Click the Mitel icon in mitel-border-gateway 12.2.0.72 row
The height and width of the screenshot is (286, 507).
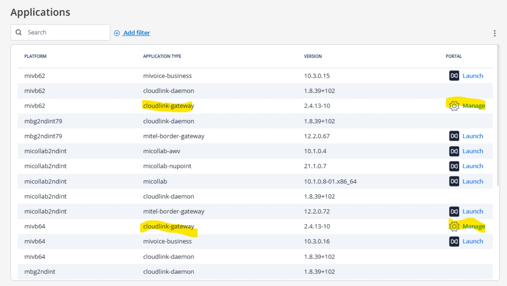pyautogui.click(x=454, y=211)
